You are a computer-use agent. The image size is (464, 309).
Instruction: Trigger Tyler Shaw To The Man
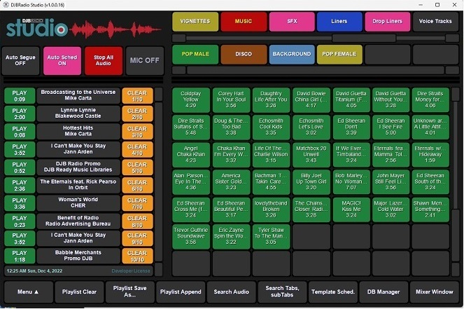coord(271,236)
